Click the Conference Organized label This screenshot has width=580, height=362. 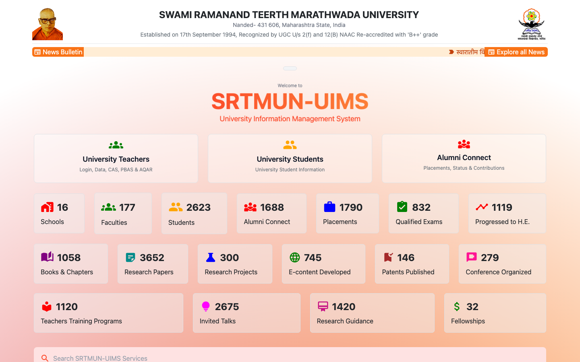click(x=499, y=272)
